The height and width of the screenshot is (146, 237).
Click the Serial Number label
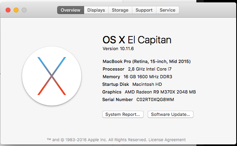(x=117, y=99)
